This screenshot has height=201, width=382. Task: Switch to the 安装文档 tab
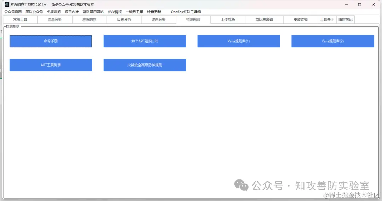(x=300, y=19)
